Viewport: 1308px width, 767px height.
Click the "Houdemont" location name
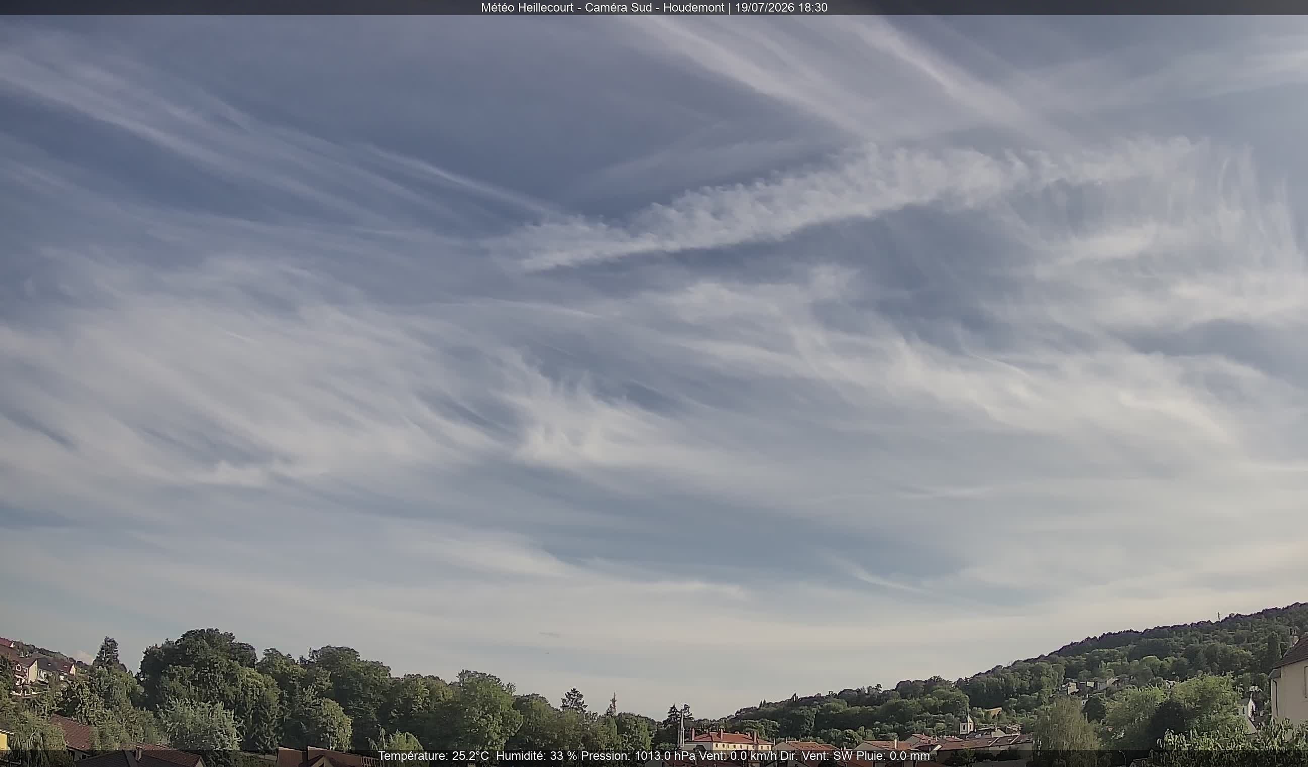(693, 8)
